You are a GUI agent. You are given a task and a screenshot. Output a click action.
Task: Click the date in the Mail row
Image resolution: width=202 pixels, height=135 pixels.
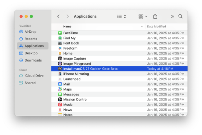tap(166, 84)
